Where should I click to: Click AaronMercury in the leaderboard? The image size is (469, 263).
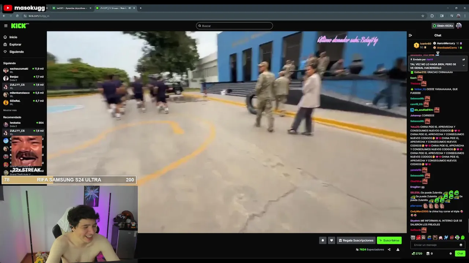point(446,43)
